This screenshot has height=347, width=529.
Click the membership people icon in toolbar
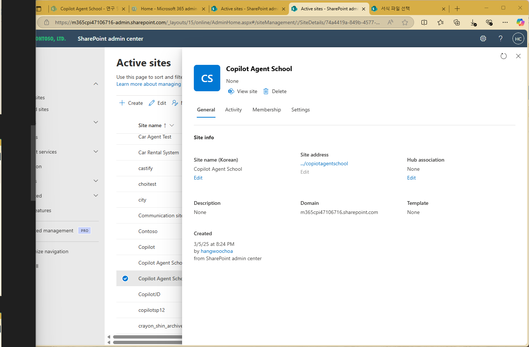(x=175, y=103)
